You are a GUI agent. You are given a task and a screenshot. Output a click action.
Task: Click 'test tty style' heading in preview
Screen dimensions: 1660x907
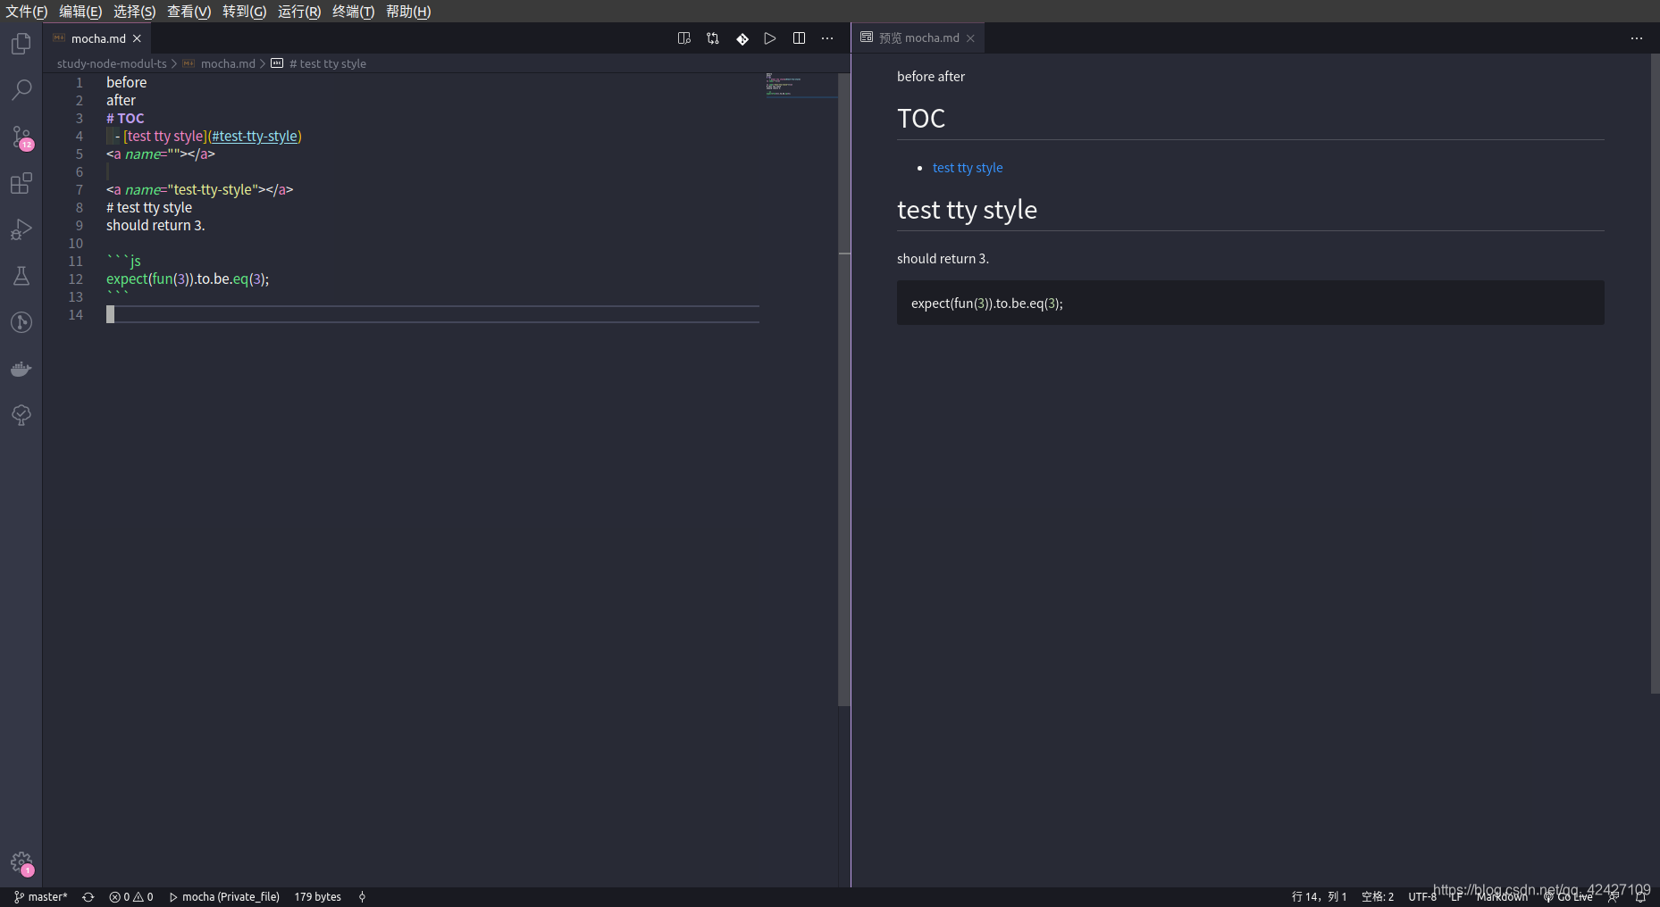tap(967, 210)
